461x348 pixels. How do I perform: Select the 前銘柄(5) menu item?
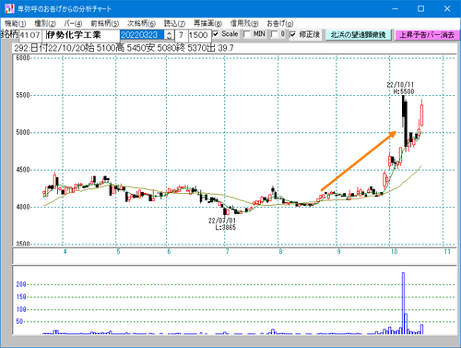105,23
